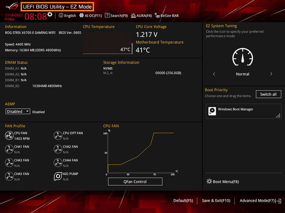This screenshot has width=285, height=213.
Task: Switch to previous performance mode arrow
Action: 214,74
